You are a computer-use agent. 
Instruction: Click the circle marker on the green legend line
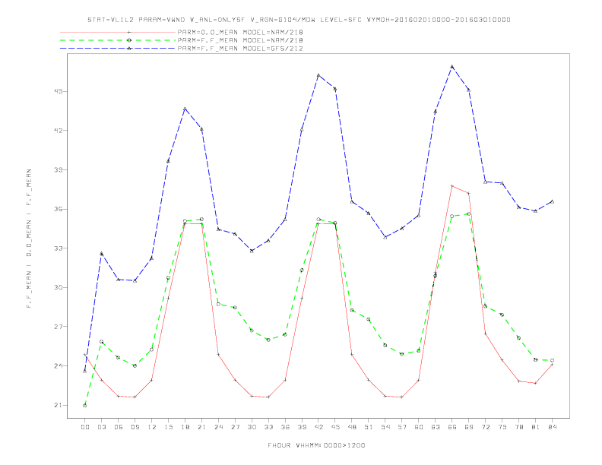tap(129, 40)
